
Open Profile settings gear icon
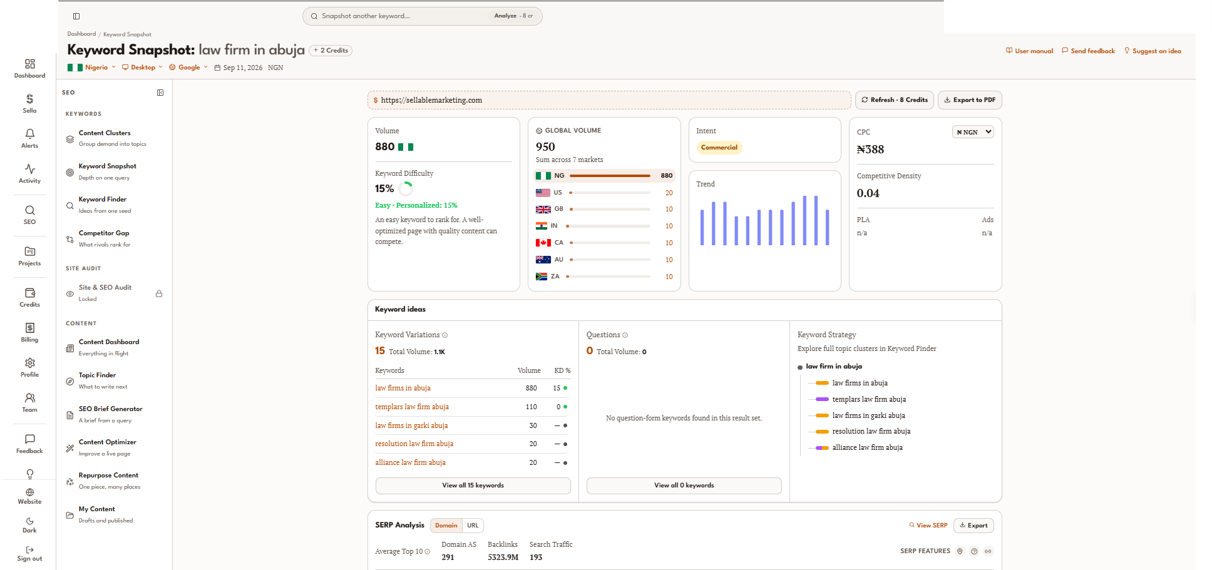pyautogui.click(x=29, y=363)
